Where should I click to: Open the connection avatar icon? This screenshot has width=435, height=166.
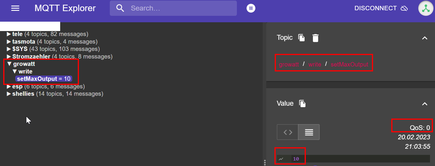(x=426, y=8)
